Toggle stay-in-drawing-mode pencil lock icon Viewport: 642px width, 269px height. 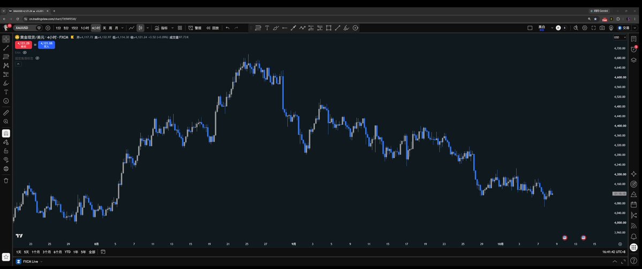tap(6, 143)
